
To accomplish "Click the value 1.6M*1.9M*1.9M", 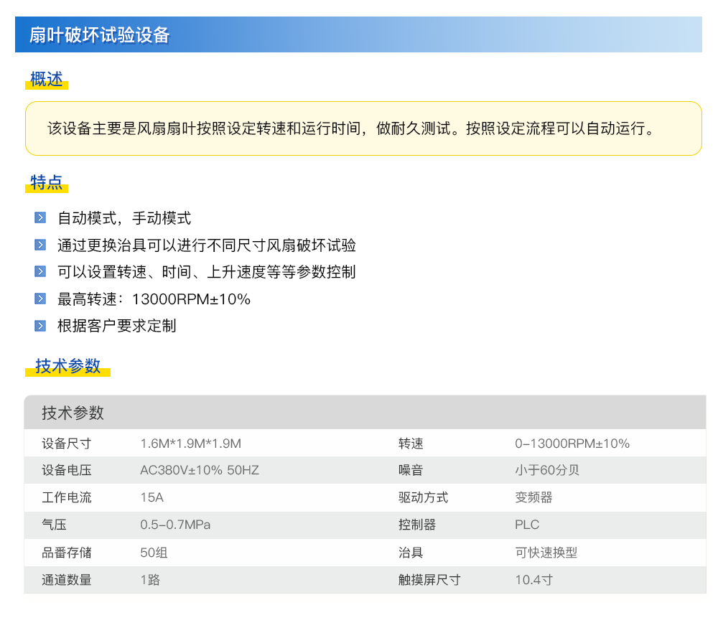I will [190, 444].
